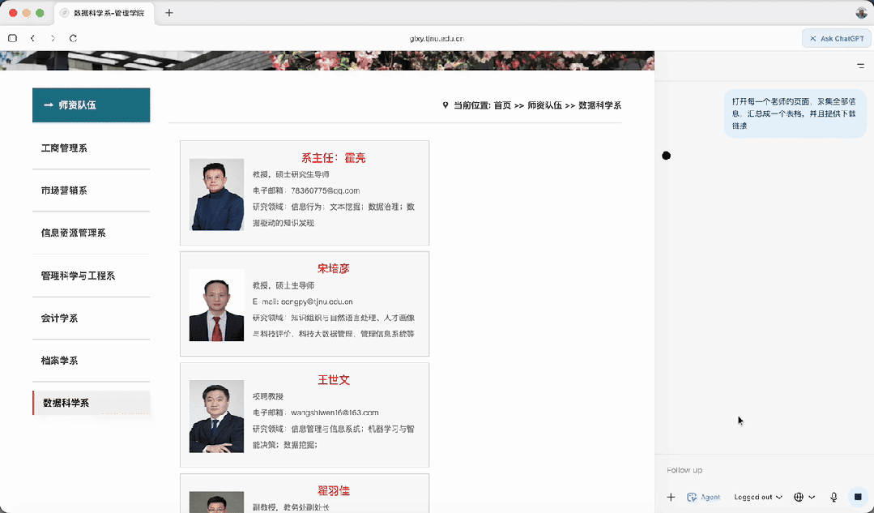Click 霍亮's portrait photo
This screenshot has width=874, height=513.
click(216, 194)
